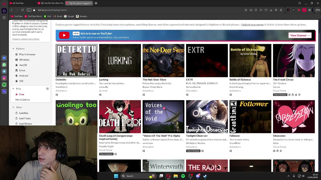The height and width of the screenshot is (180, 321).
Task: Open the snapshot camera tool in the address bar
Action: [251, 10]
